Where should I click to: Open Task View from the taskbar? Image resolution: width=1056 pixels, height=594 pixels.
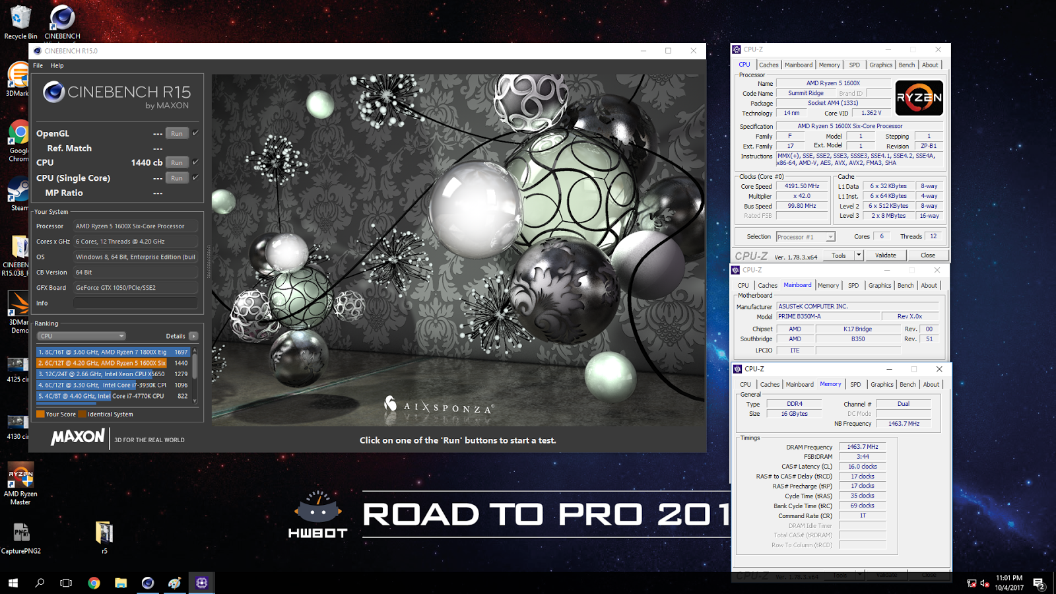pos(66,583)
